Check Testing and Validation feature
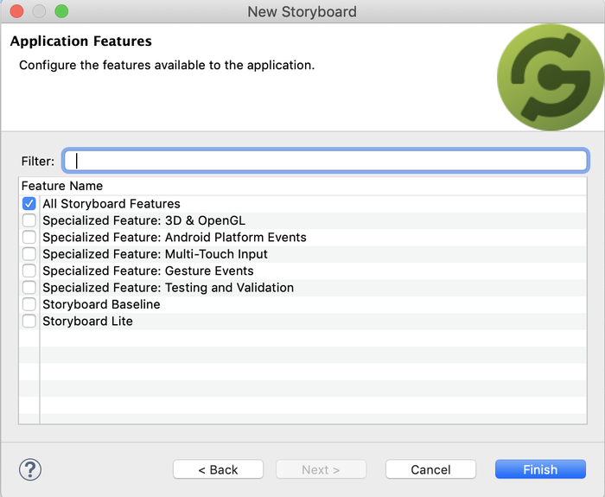Viewport: 605px width, 497px height. [29, 288]
